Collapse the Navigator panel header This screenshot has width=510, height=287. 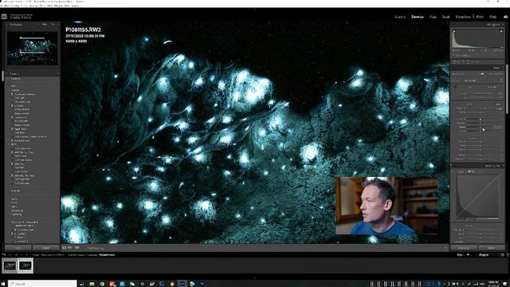pos(7,25)
